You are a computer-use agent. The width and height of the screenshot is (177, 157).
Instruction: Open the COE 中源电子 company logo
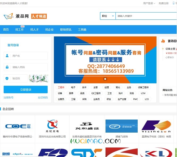pyautogui.click(x=18, y=126)
